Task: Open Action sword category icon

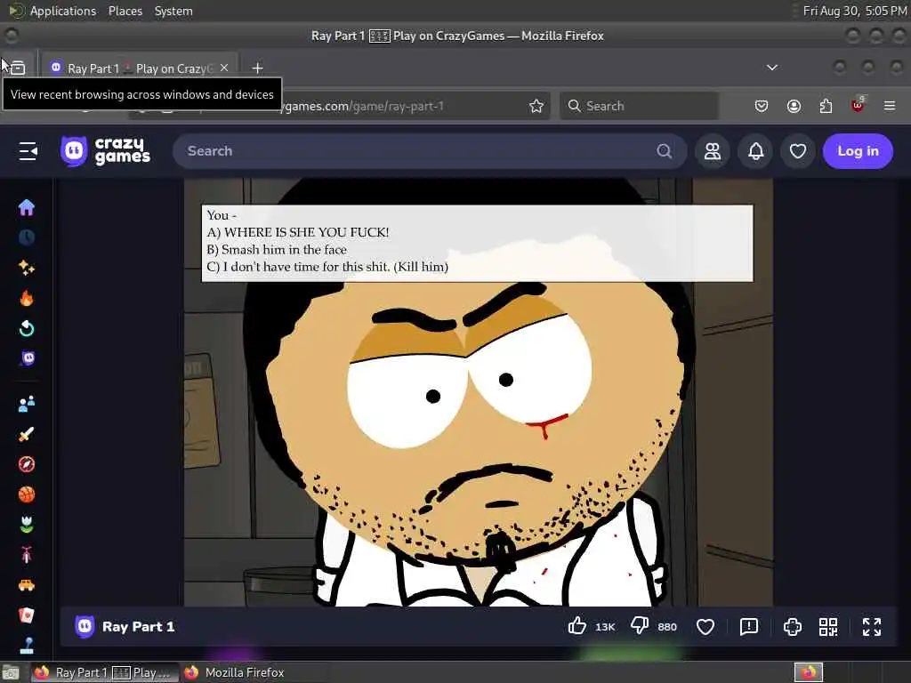Action: [26, 434]
